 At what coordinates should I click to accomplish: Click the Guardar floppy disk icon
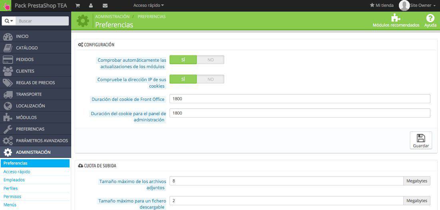coord(421,138)
